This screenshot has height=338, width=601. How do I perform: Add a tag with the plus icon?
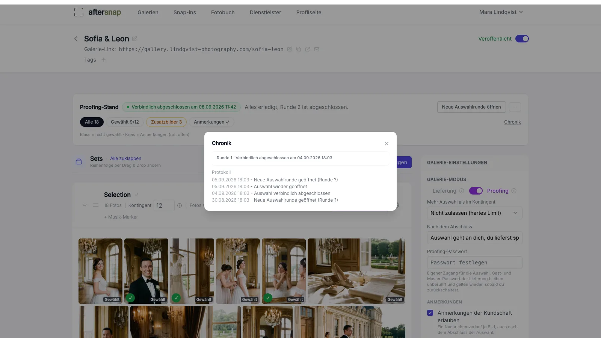coord(104,60)
